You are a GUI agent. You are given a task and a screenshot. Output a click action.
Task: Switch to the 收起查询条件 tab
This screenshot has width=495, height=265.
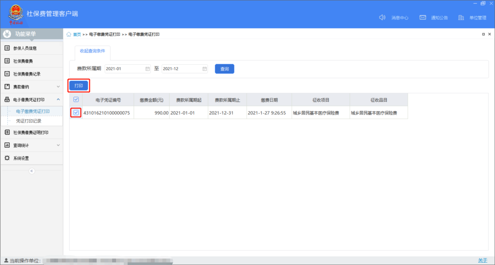pos(92,51)
